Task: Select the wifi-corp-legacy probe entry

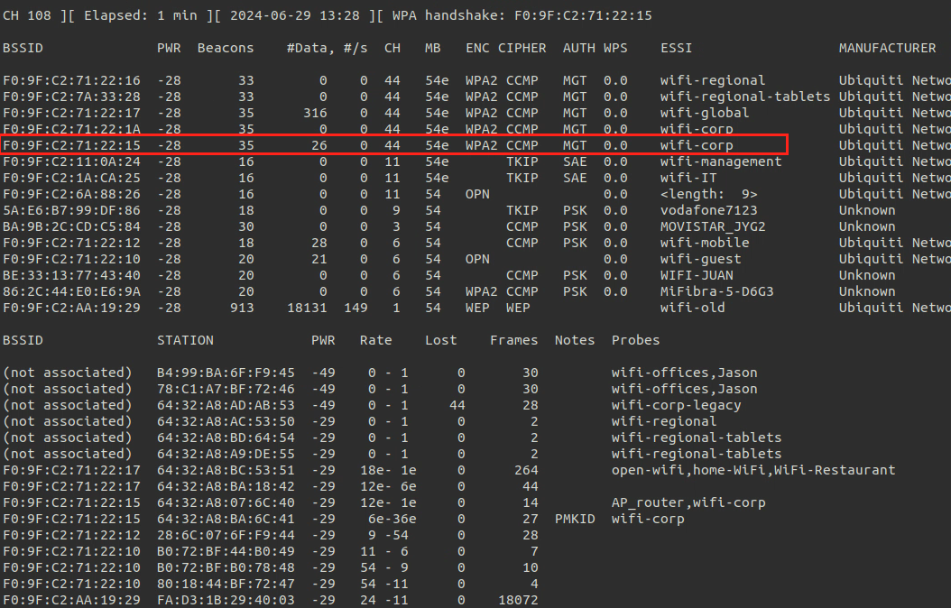Action: point(676,405)
